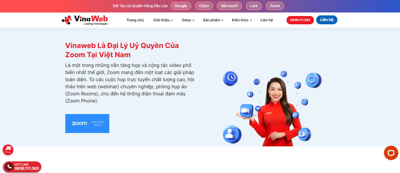Open the "Sản phẩm" dropdown menu
Image resolution: width=400 pixels, height=173 pixels.
tap(213, 20)
